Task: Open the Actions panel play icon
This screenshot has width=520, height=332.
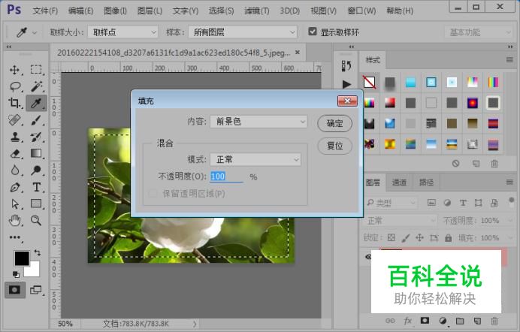Action: tap(346, 84)
